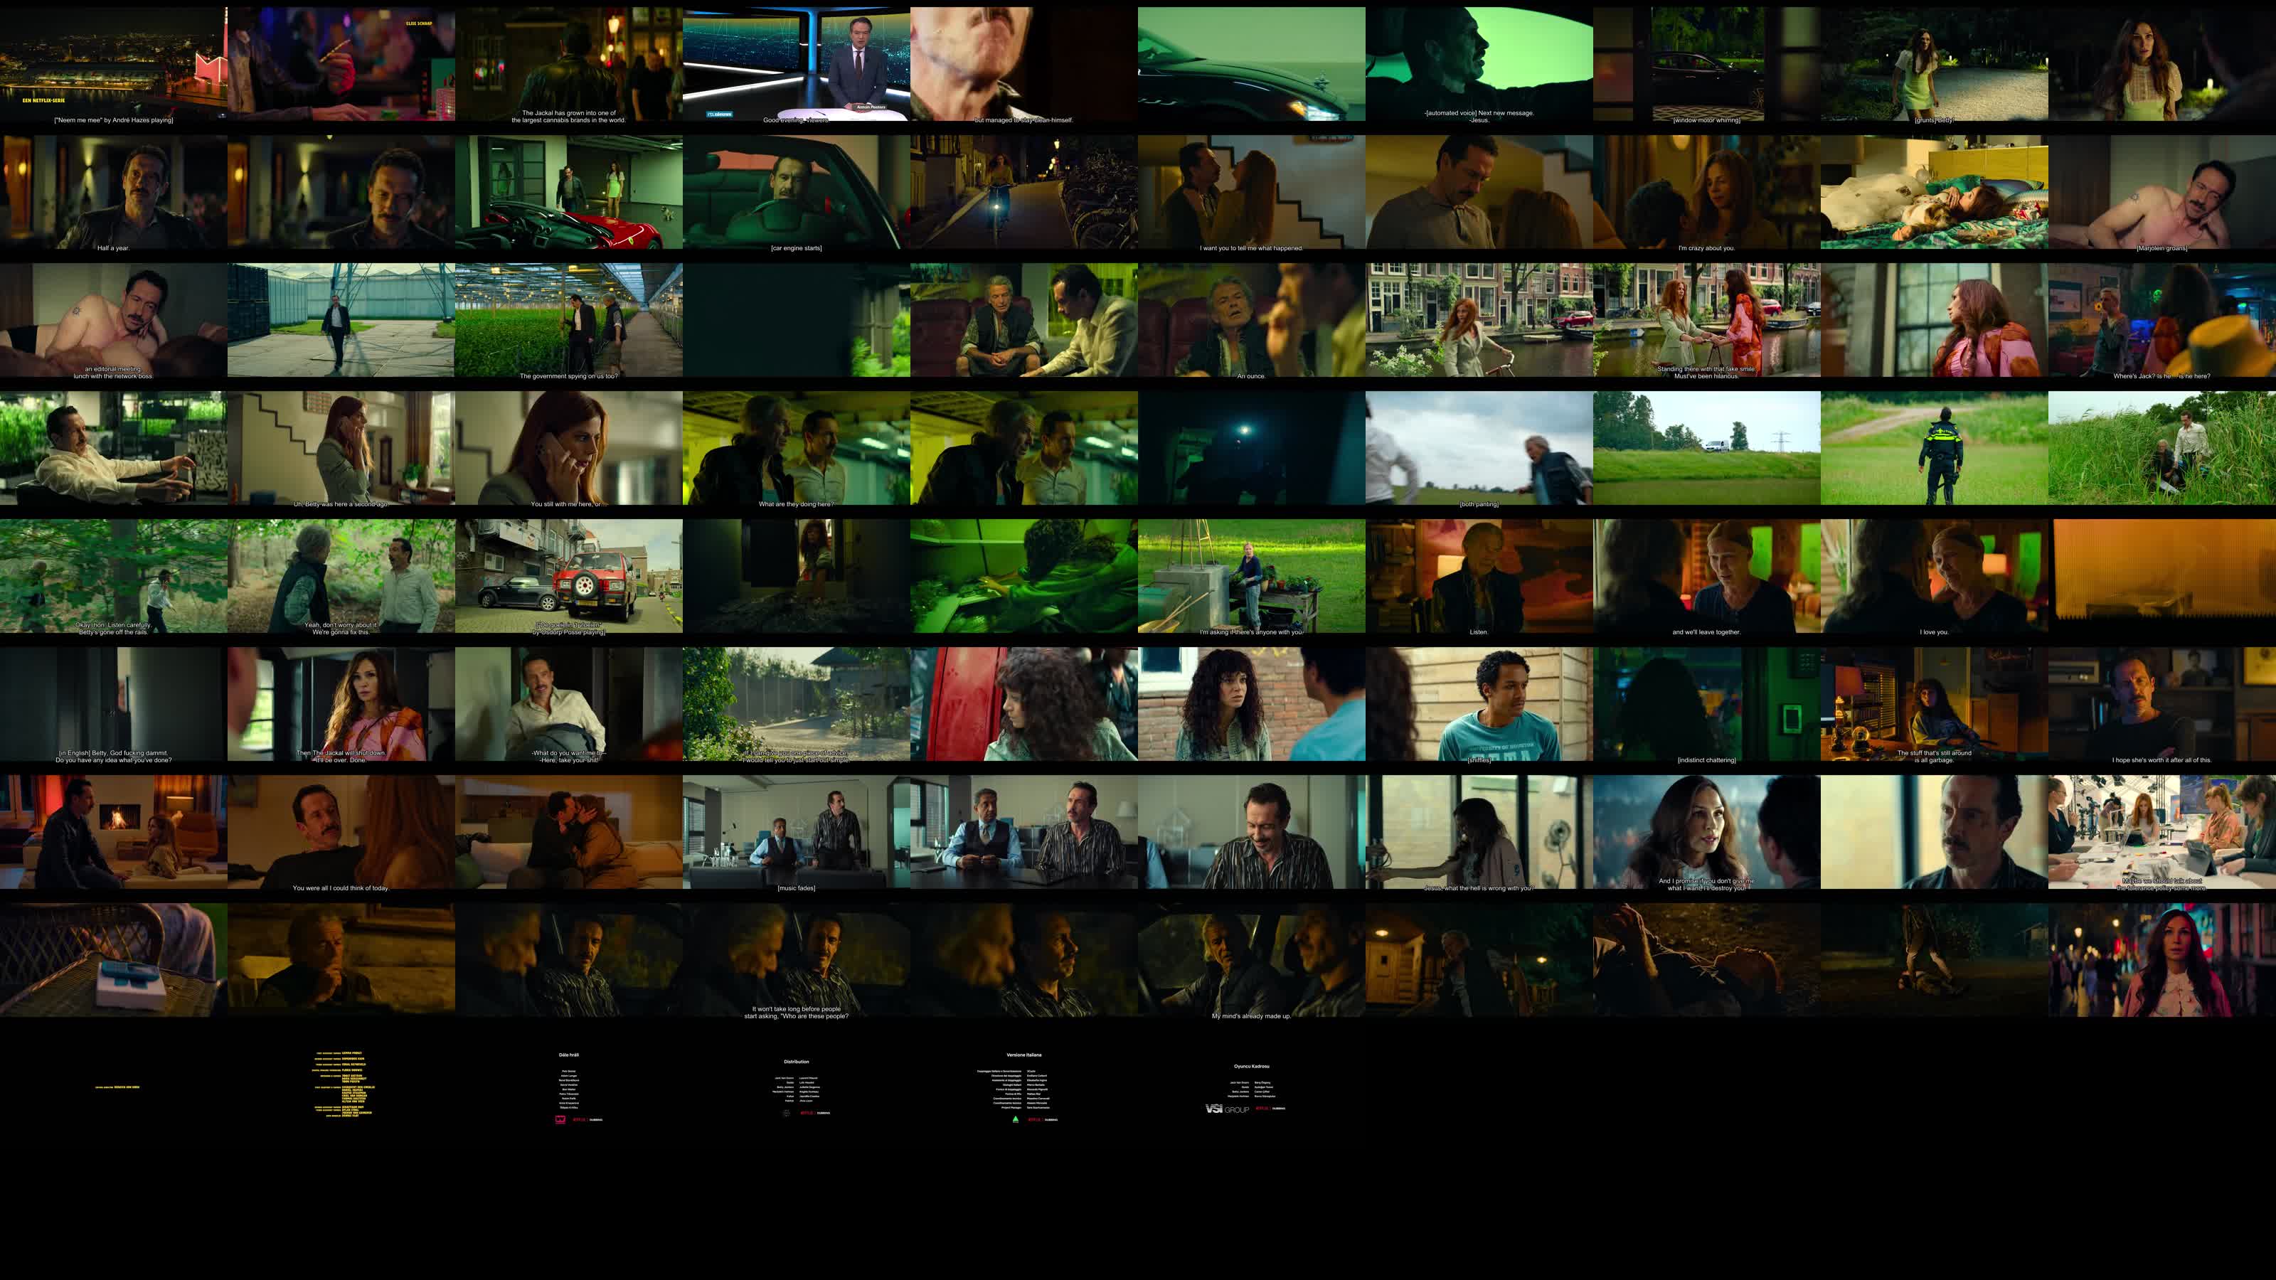Click the 'government spying on us too?' frame

point(568,320)
